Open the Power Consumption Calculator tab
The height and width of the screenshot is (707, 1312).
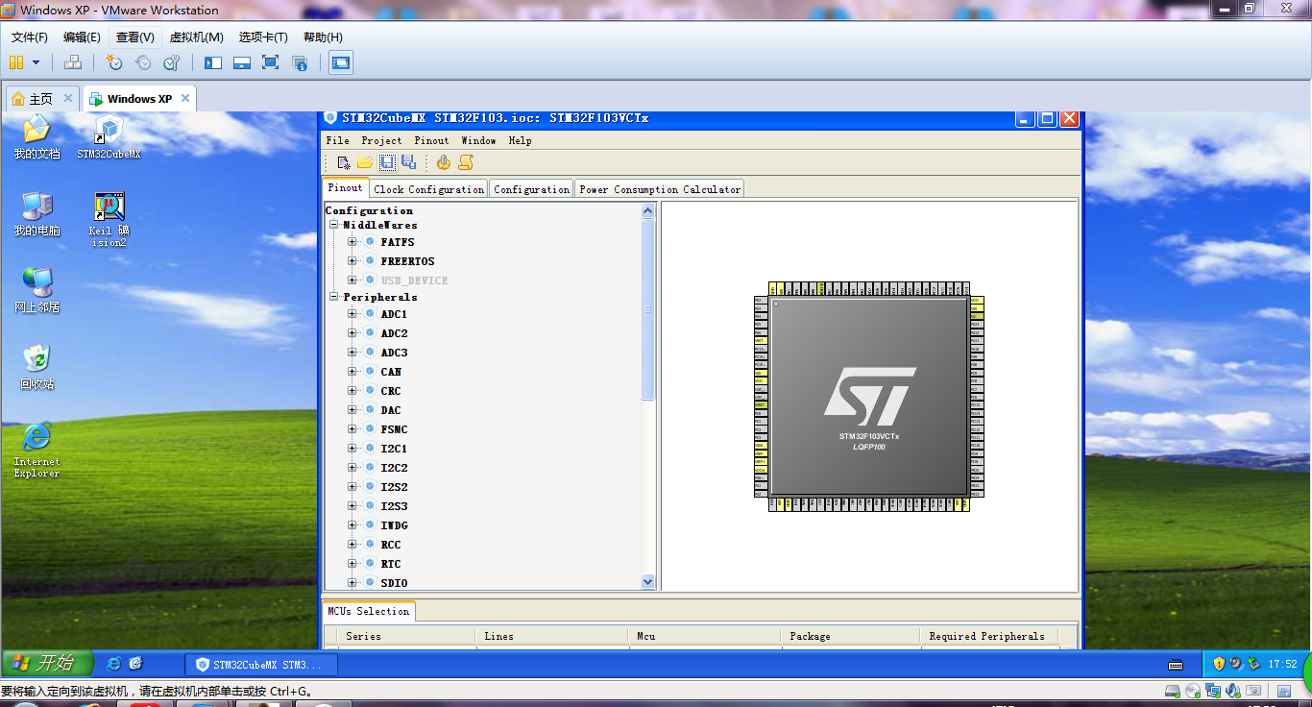[x=660, y=189]
